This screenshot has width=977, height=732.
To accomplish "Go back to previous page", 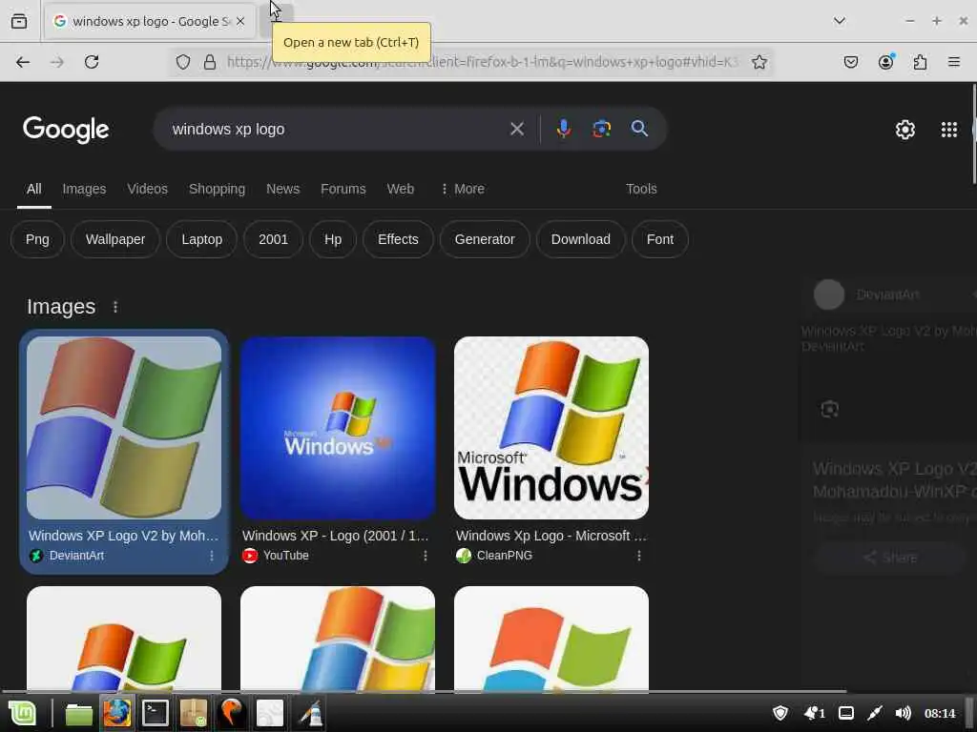I will [23, 62].
